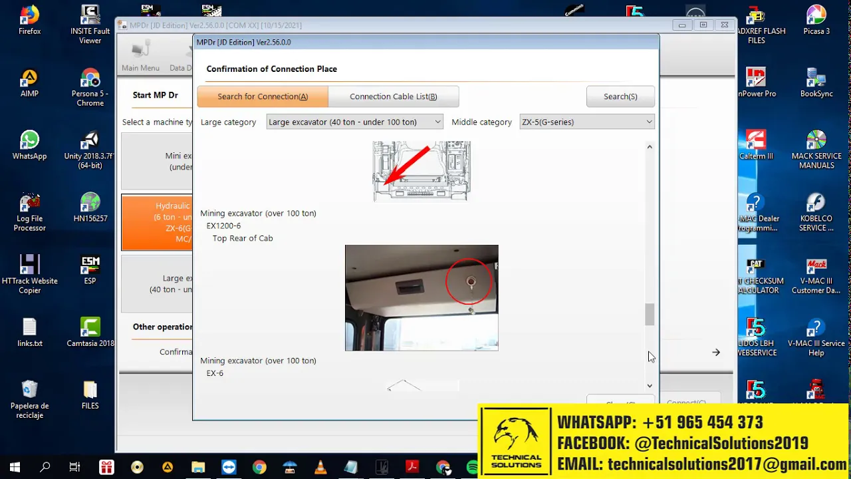The image size is (851, 479).
Task: Switch to Search for Connection(A) tab
Action: click(263, 96)
